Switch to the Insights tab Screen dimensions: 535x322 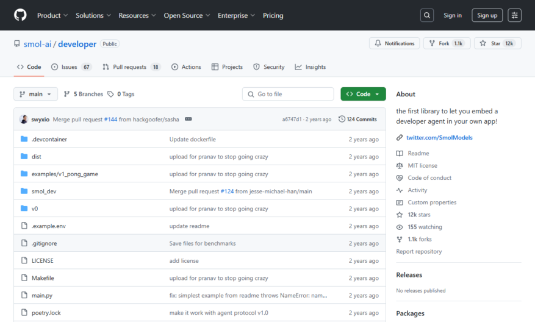coord(310,67)
